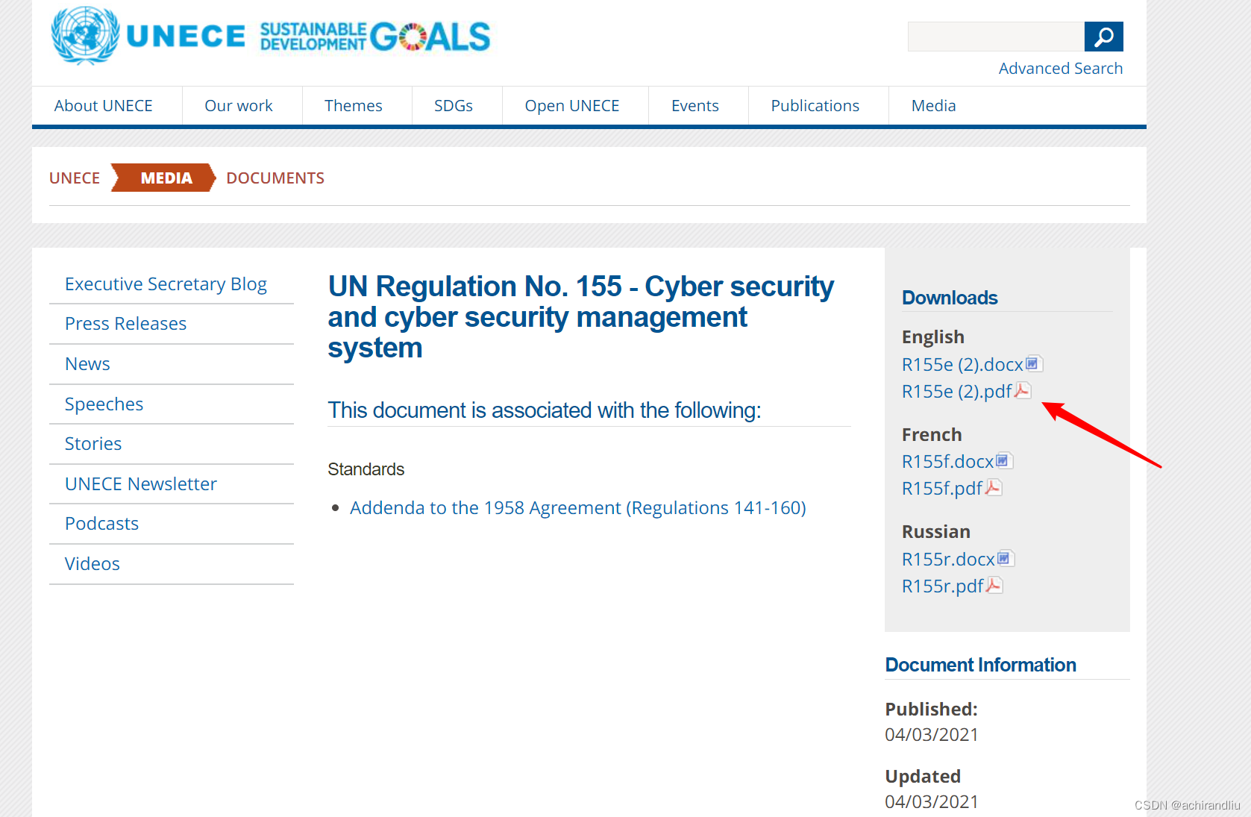Viewport: 1251px width, 817px height.
Task: Open Podcasts sidebar link
Action: (x=101, y=524)
